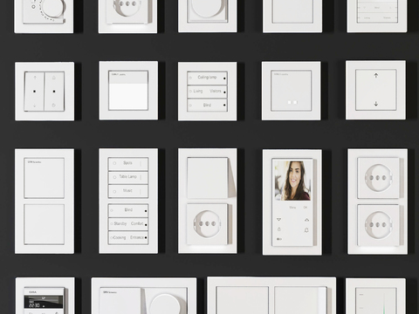The width and height of the screenshot is (419, 314).
Task: Tap the lower symbol on the two-rocker switch's right rocker
Action: tap(53, 106)
